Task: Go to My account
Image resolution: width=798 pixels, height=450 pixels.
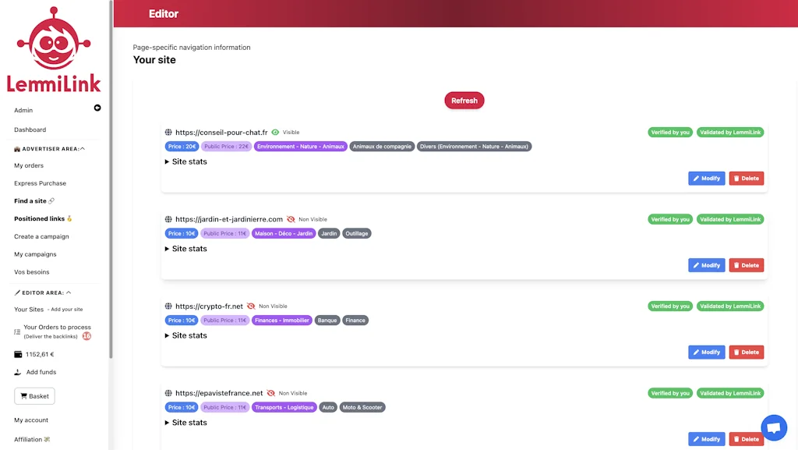Action: (x=31, y=420)
